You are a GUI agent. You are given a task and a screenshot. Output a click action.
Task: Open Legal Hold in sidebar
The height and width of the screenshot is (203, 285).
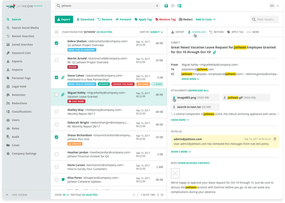19,86
